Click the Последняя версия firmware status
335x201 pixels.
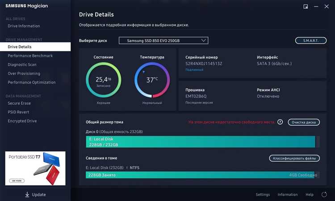pos(199,103)
